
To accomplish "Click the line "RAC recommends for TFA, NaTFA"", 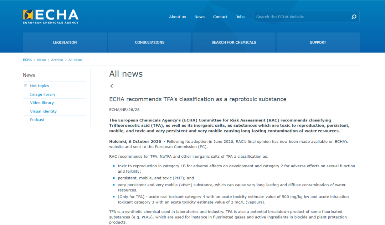I will [189, 156].
